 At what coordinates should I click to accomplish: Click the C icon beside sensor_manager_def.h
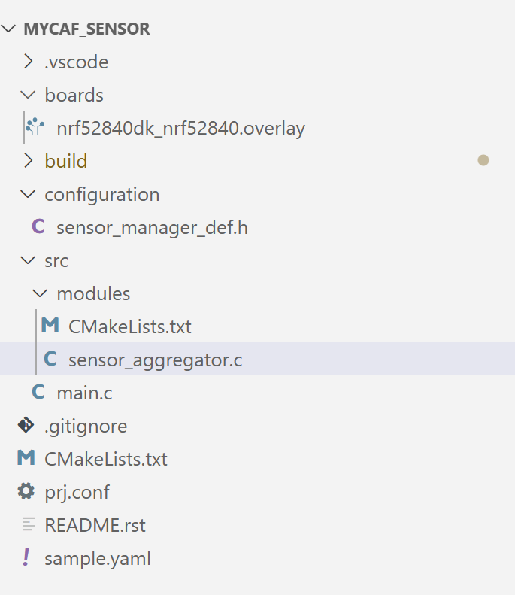[38, 227]
